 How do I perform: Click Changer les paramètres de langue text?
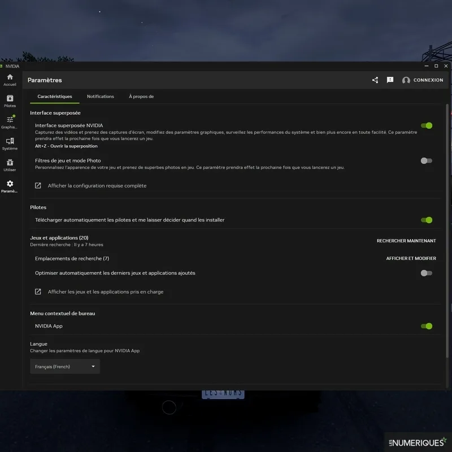click(85, 351)
